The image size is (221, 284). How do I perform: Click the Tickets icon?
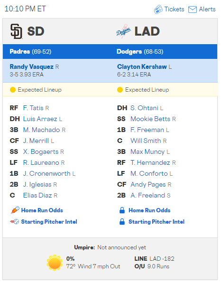coord(158,9)
